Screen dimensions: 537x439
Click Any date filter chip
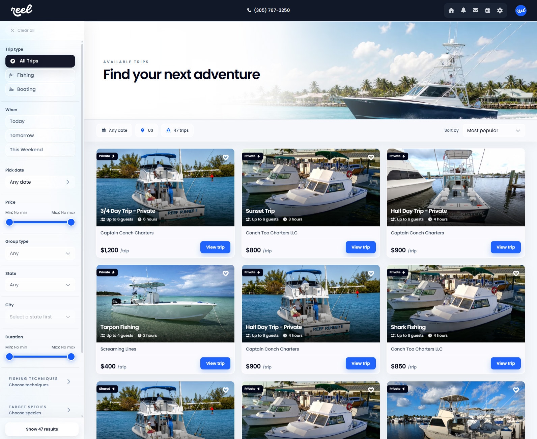tap(114, 130)
